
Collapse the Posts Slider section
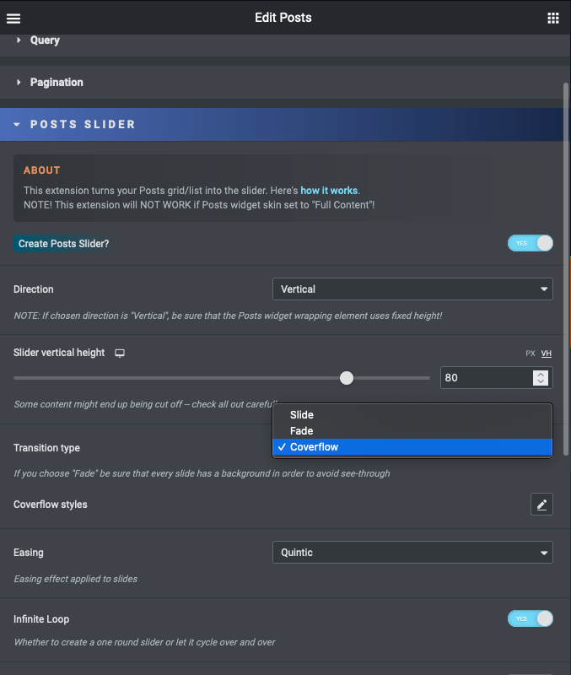click(x=83, y=124)
